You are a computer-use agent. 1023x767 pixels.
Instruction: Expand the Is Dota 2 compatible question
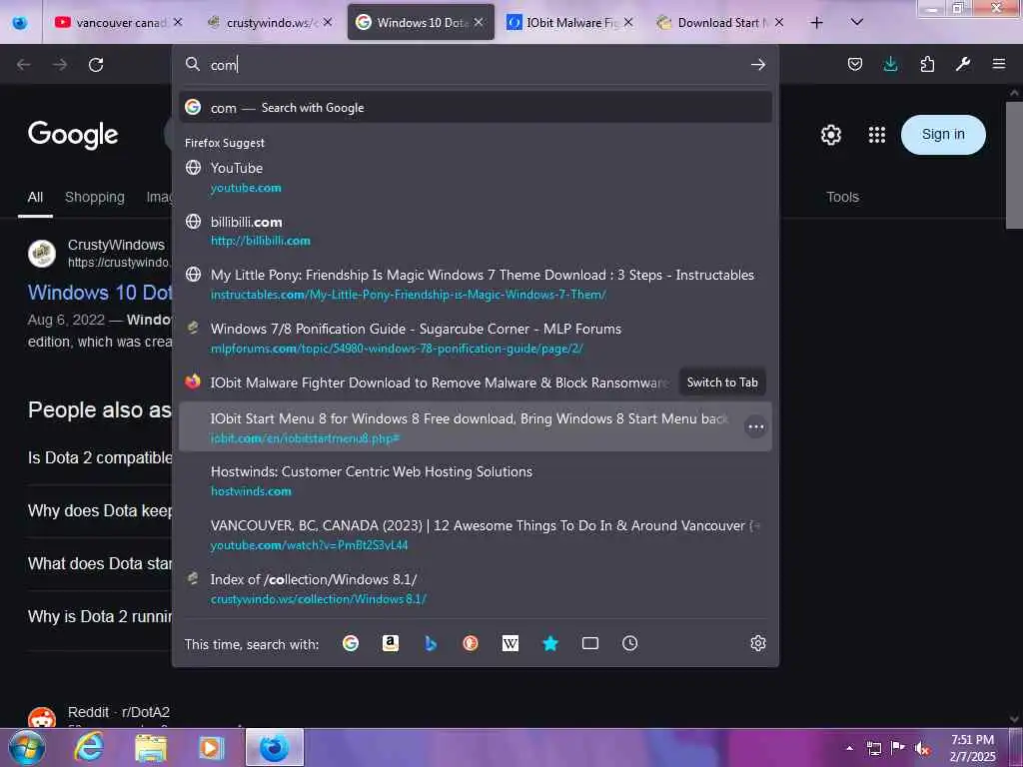pos(99,457)
